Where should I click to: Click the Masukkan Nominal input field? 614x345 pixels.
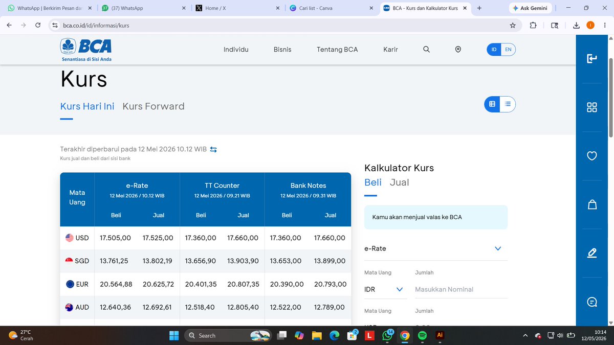[x=461, y=289]
